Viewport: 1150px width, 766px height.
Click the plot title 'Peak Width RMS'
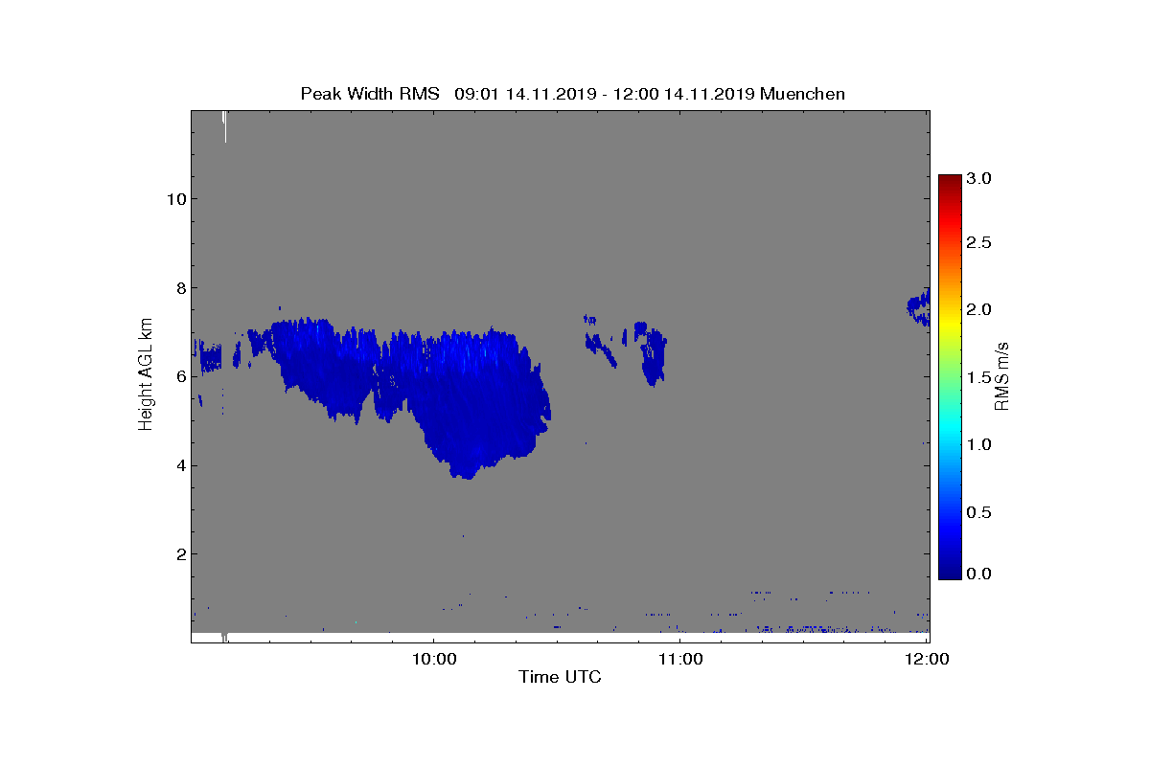point(370,94)
